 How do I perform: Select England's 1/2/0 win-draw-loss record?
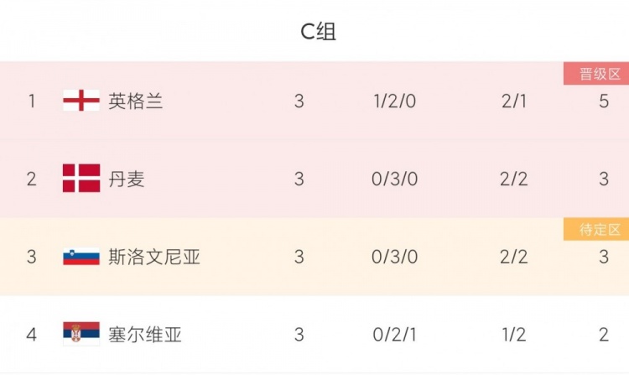395,101
